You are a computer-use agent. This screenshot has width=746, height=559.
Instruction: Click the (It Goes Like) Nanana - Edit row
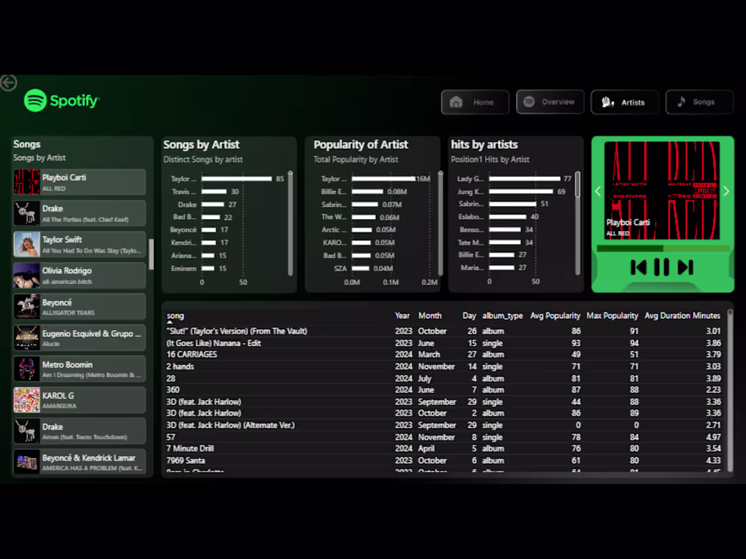444,343
